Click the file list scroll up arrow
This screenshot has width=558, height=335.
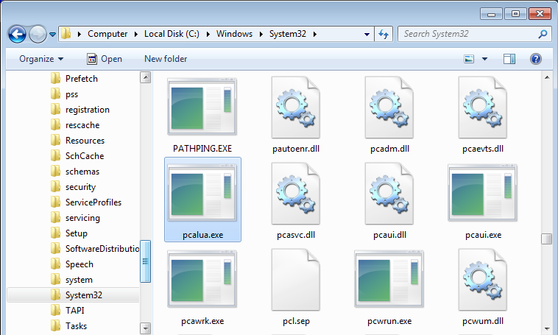pos(547,77)
